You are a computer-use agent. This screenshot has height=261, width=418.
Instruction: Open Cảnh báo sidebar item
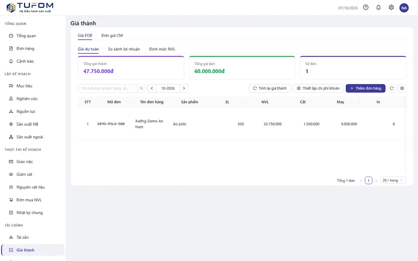[33, 61]
